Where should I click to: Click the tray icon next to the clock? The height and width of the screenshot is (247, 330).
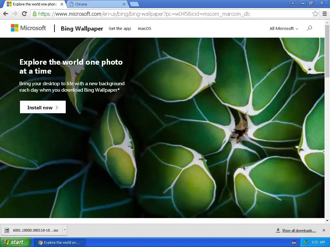(x=306, y=242)
